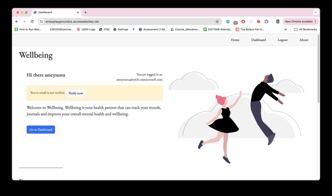Click the Hi there ameysunu heading
Image resolution: width=332 pixels, height=196 pixels.
(x=46, y=75)
